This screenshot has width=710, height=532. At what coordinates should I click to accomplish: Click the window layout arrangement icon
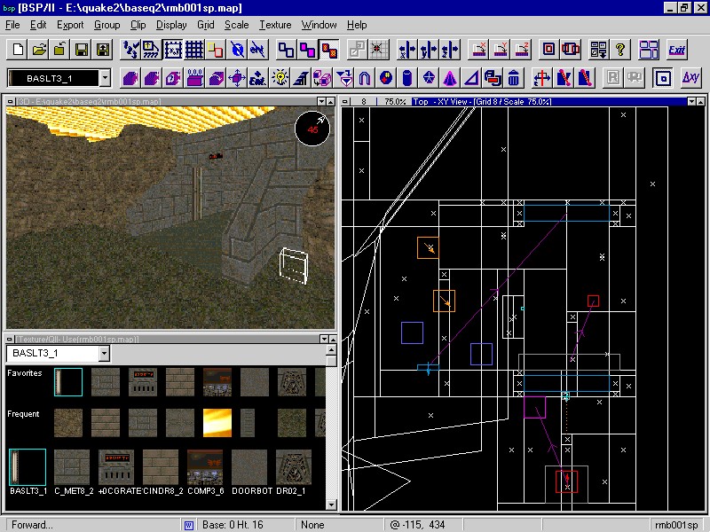pos(649,50)
